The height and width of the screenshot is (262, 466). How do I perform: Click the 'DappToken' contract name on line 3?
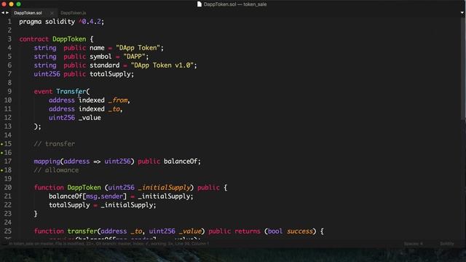coord(69,39)
